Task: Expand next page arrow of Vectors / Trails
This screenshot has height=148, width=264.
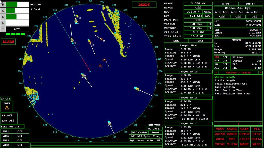Action: [x=260, y=72]
